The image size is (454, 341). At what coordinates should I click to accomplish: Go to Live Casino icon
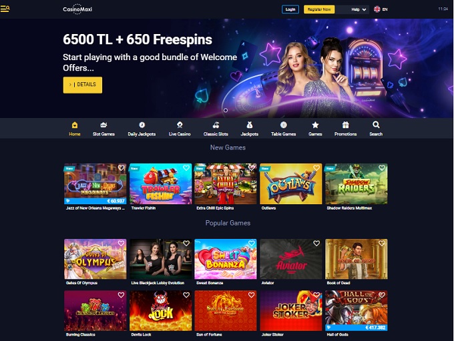tap(180, 125)
